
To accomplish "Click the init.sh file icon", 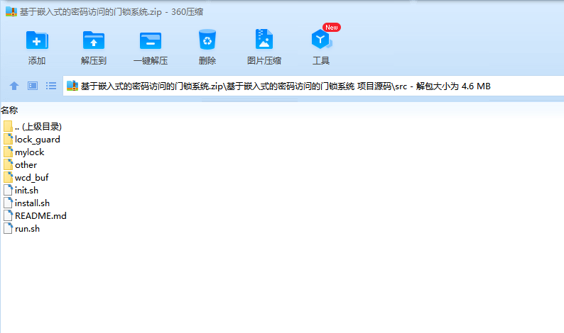I will [9, 190].
